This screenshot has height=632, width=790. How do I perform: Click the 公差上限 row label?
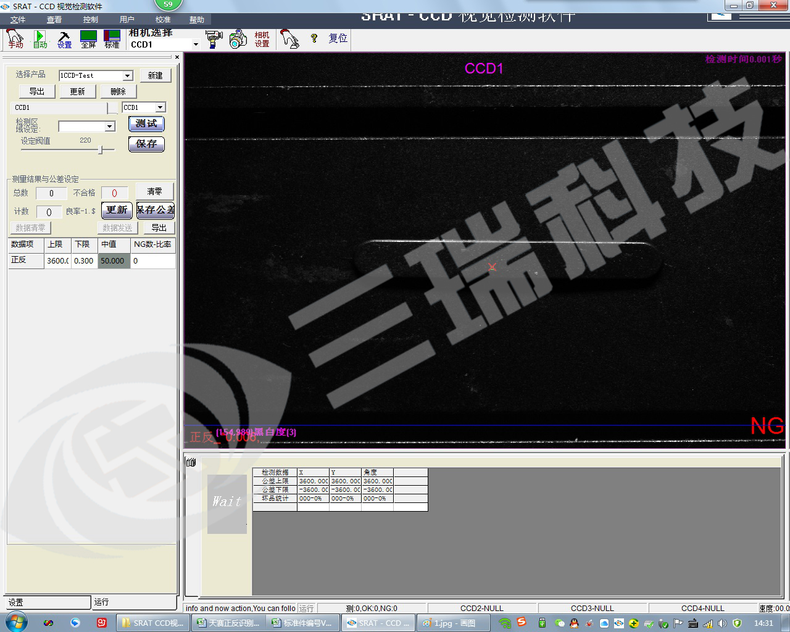point(275,481)
